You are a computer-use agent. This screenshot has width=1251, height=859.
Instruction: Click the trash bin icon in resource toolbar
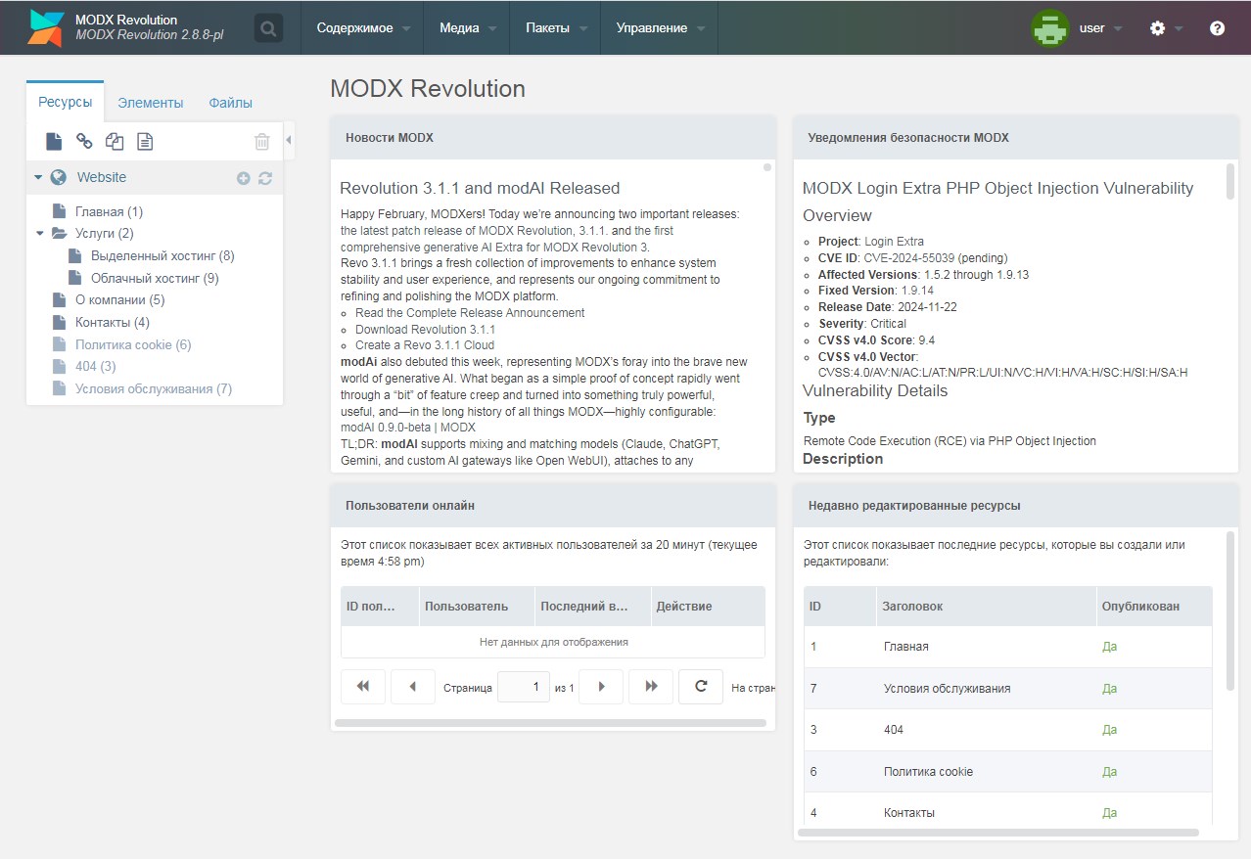261,142
